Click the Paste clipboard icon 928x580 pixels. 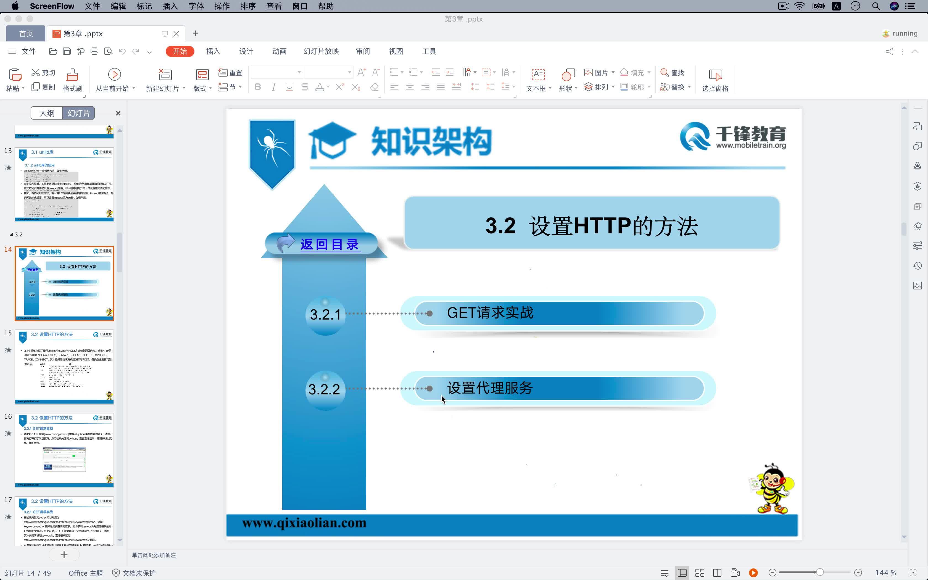(15, 74)
